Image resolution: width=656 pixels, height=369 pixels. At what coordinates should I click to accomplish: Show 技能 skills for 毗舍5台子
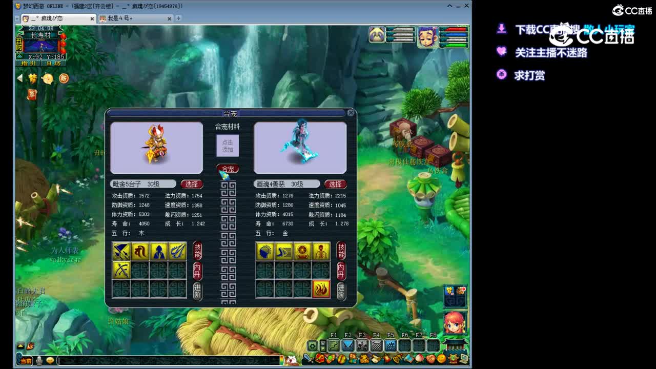[198, 251]
